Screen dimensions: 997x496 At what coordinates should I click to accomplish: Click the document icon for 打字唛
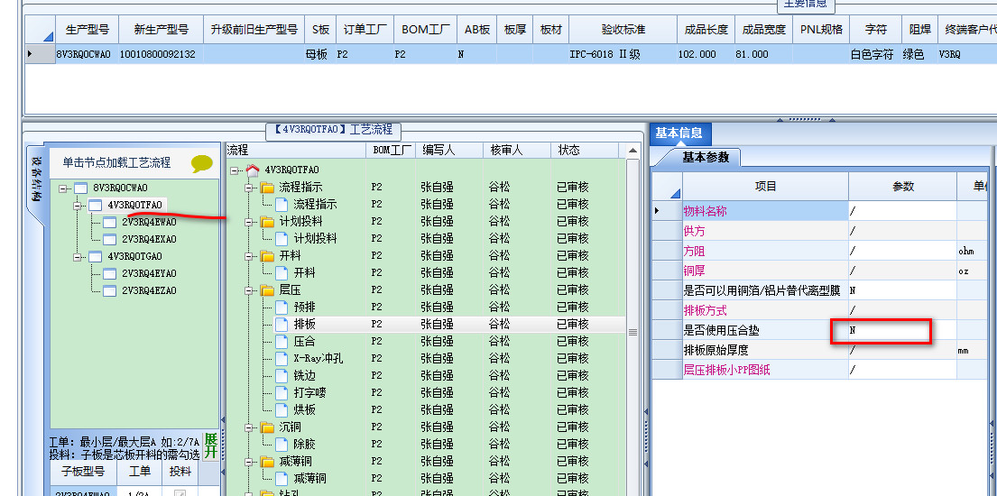(282, 393)
